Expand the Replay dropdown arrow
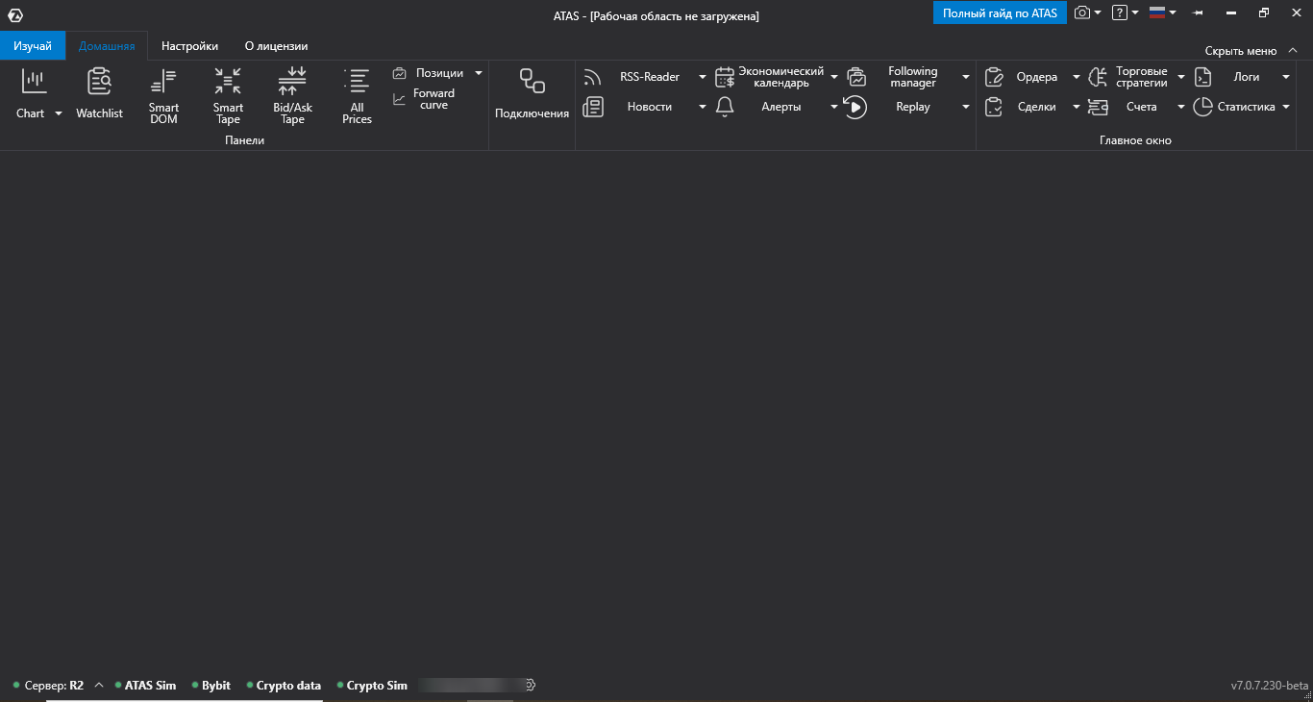This screenshot has width=1313, height=702. 966,107
